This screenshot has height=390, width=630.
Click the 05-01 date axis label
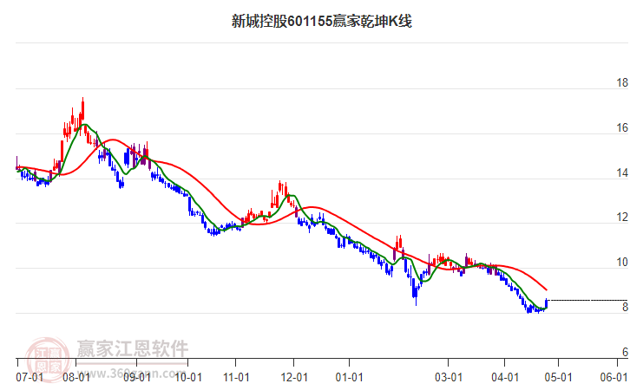(x=558, y=377)
